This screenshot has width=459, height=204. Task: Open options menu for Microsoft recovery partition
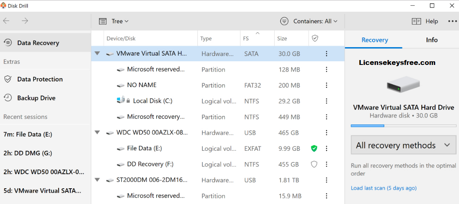pos(326,117)
